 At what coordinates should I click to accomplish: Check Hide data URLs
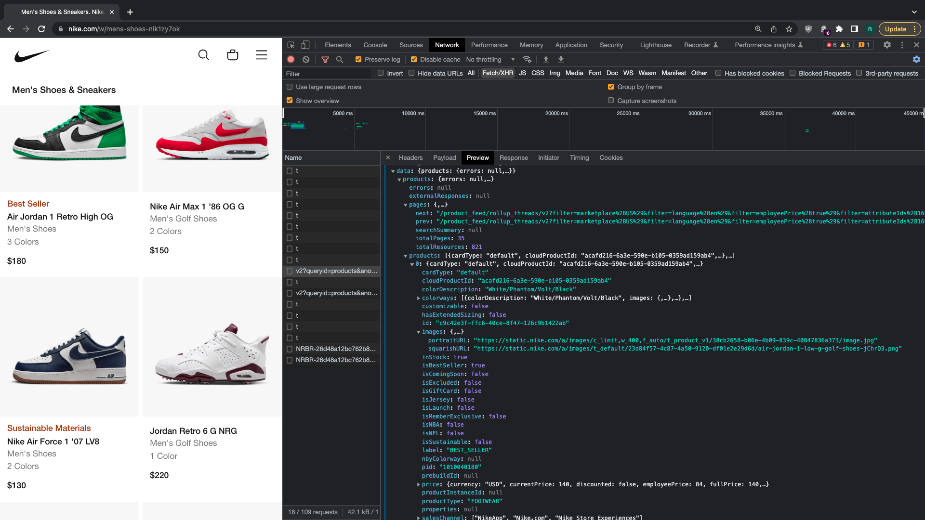click(x=411, y=73)
